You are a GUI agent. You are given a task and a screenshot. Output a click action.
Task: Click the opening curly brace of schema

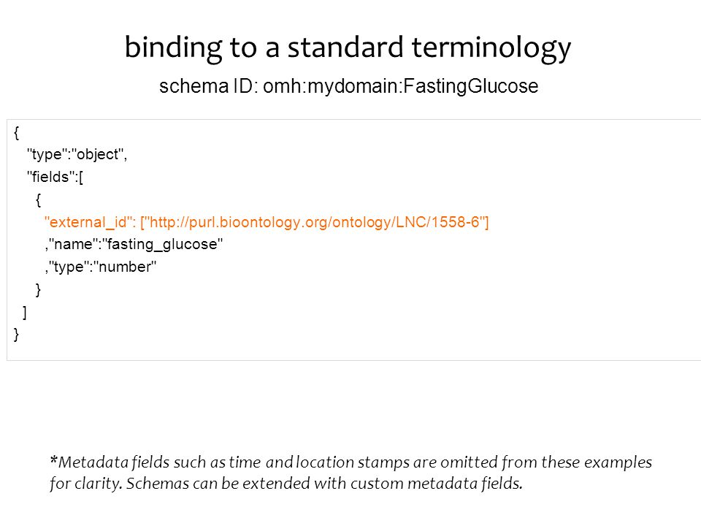pos(17,132)
